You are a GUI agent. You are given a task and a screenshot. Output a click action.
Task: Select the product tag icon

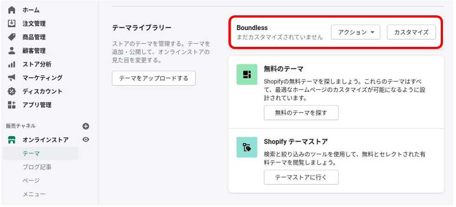(x=12, y=37)
